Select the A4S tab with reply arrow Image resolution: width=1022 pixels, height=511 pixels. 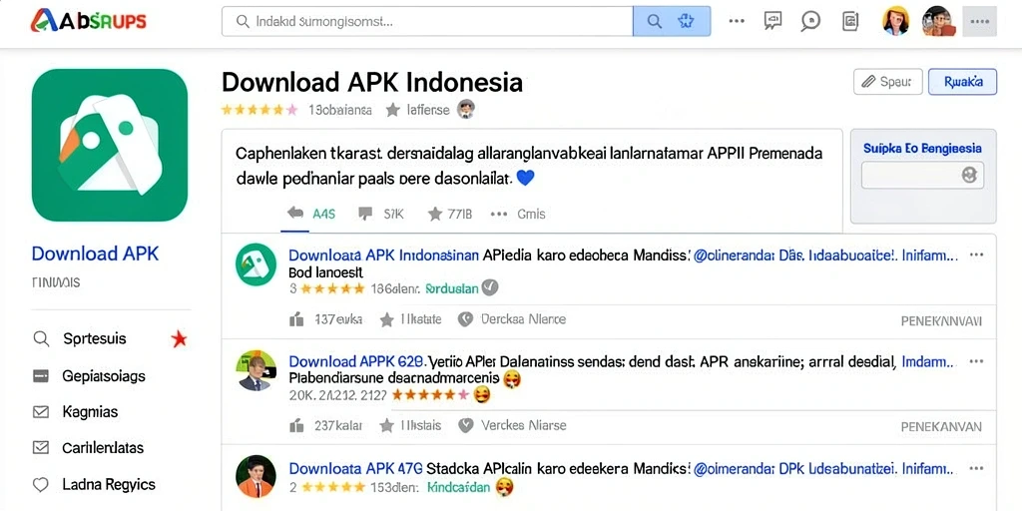311,214
